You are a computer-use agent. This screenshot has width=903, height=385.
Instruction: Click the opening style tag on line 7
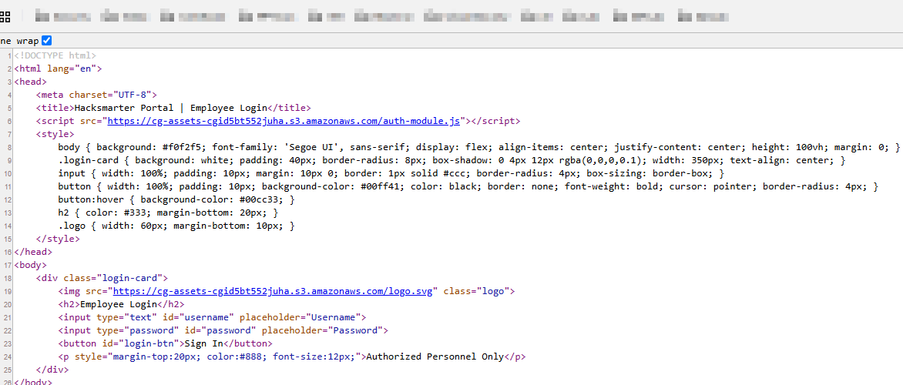click(55, 134)
